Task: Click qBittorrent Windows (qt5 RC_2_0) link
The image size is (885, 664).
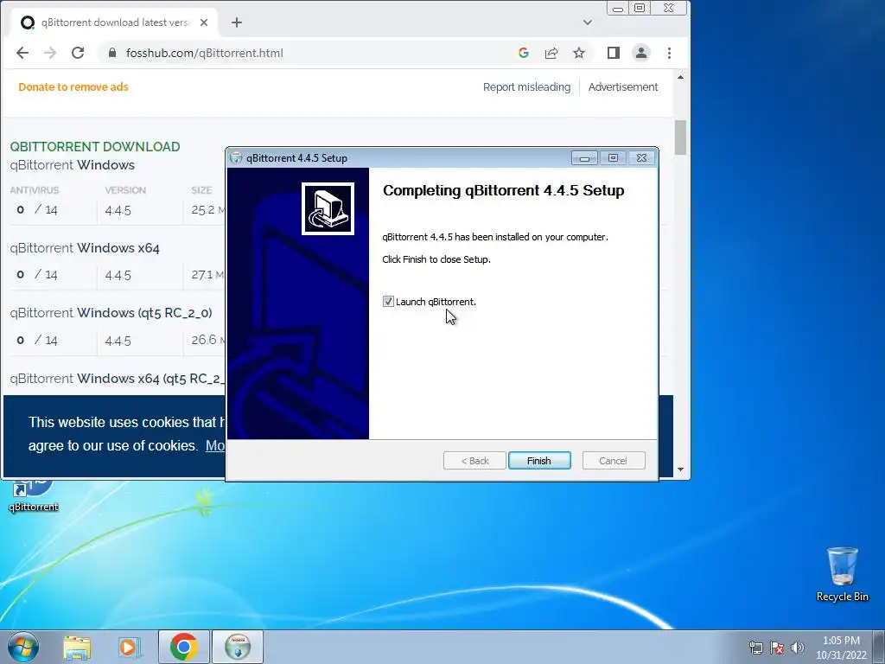Action: click(111, 313)
